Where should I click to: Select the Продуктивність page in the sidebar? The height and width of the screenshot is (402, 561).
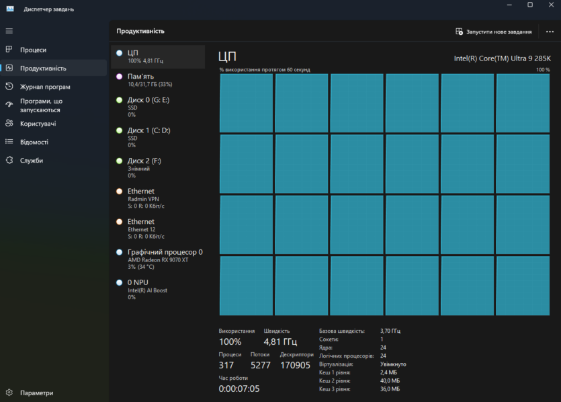click(x=54, y=68)
